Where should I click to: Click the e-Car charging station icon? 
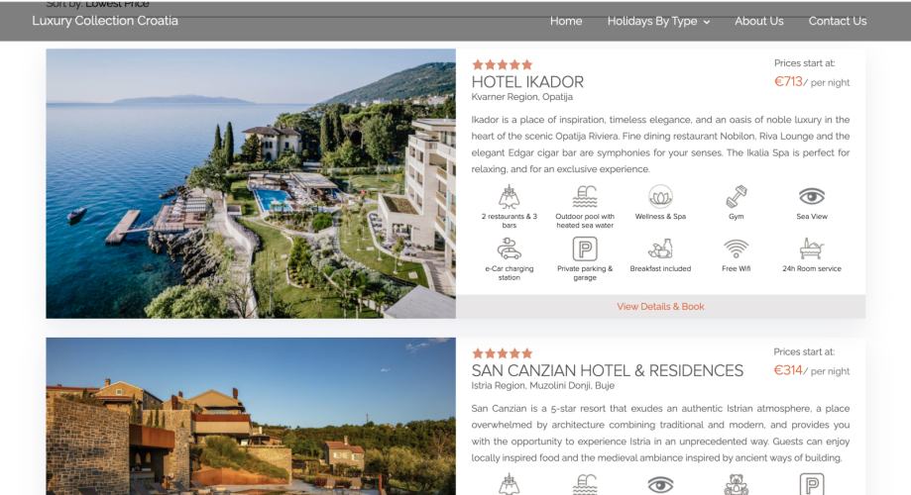pos(509,248)
